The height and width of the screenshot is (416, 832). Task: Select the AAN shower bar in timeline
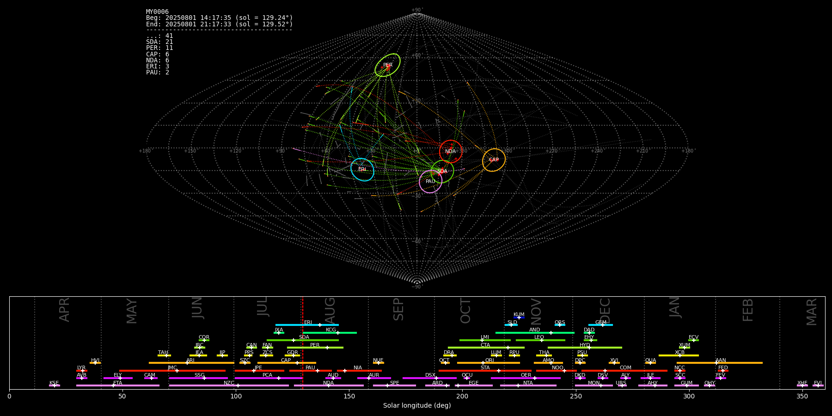(x=720, y=363)
